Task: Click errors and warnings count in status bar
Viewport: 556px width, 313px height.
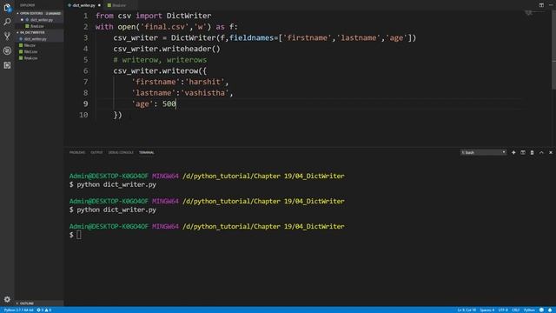Action: click(44, 310)
